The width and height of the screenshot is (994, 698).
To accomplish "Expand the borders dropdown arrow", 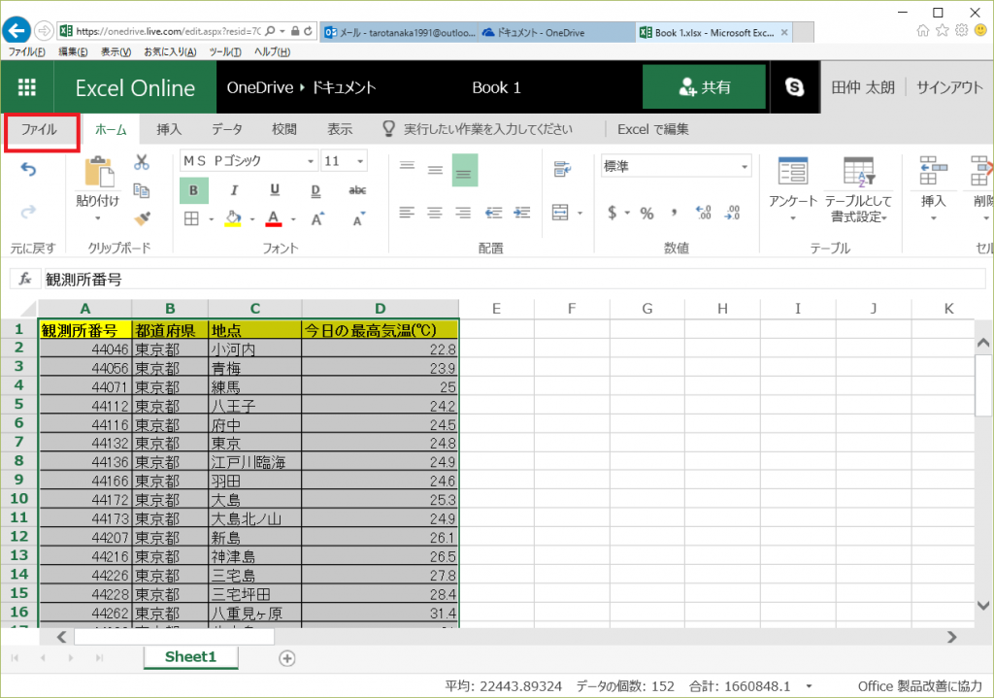I will (211, 219).
